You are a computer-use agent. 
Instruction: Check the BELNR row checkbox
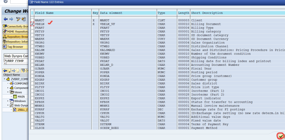32,65
